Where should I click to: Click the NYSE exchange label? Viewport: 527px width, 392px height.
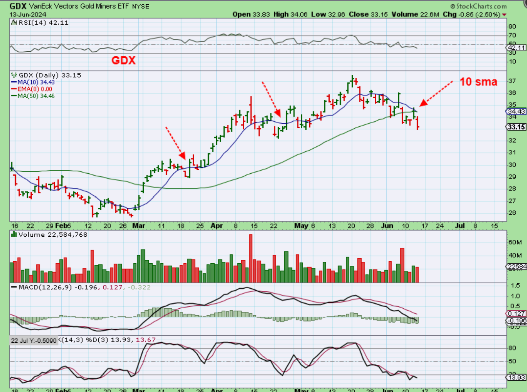pyautogui.click(x=141, y=6)
